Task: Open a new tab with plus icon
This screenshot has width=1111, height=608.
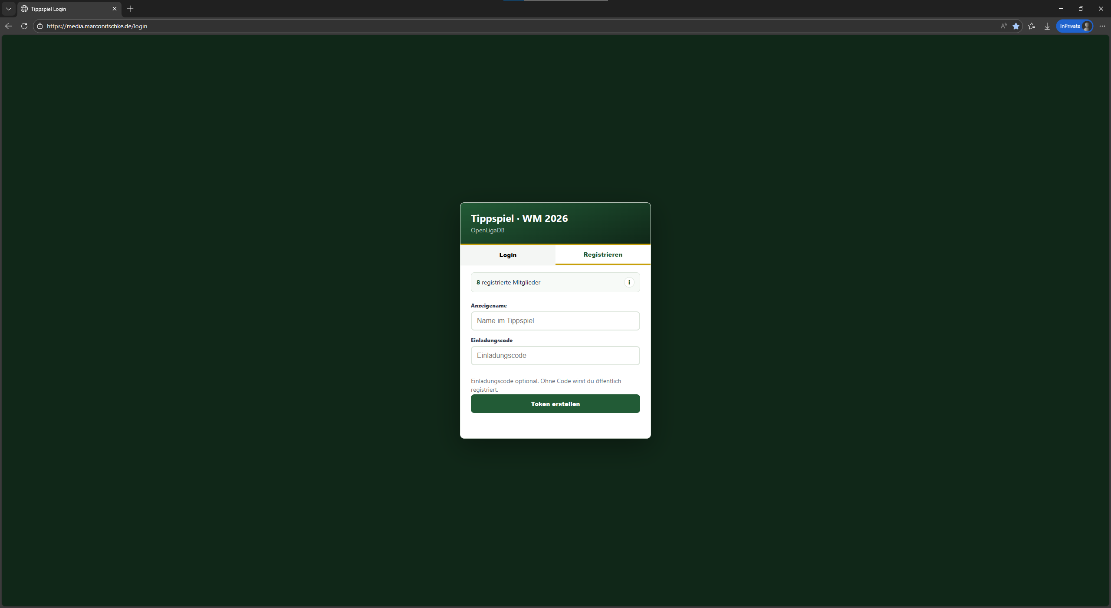Action: (x=130, y=9)
